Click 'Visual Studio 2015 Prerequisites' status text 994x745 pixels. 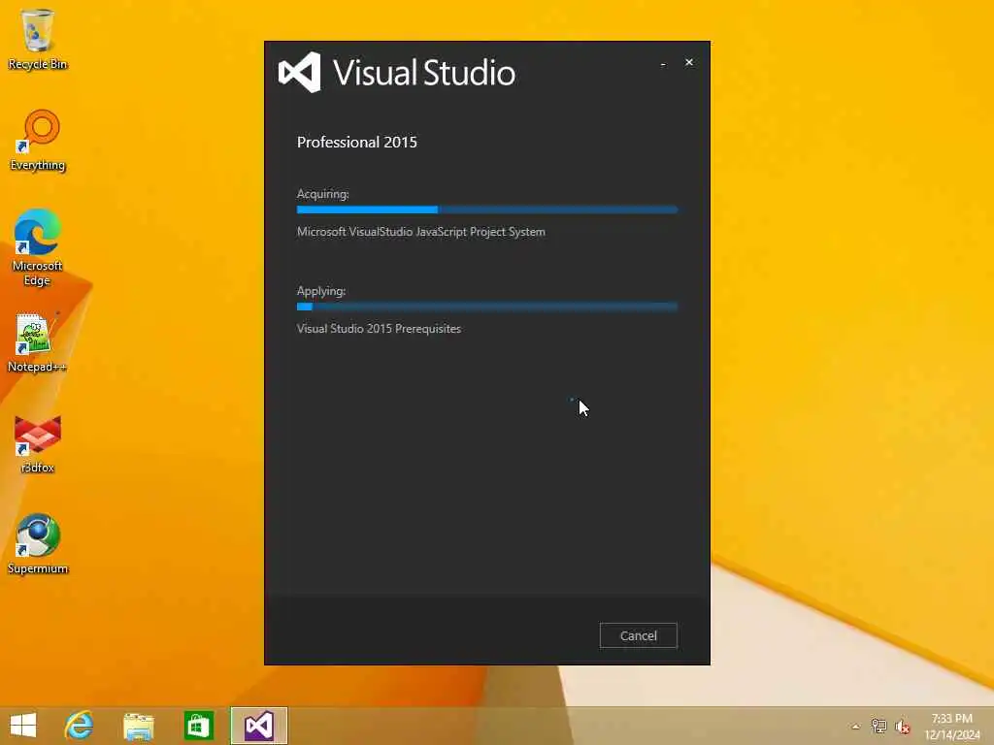[379, 329]
